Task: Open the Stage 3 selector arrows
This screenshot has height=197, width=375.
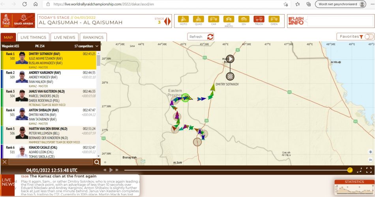Action: 167,21
